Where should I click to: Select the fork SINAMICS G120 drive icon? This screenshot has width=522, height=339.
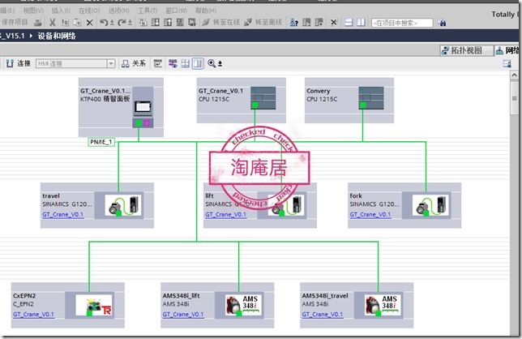(430, 205)
